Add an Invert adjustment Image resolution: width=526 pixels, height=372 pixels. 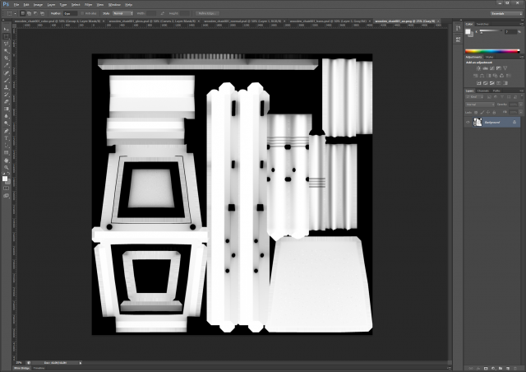(x=478, y=83)
